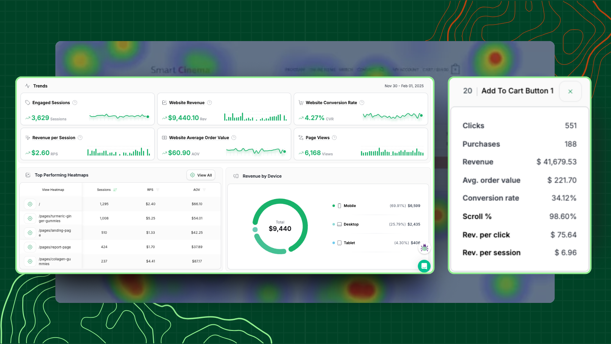
Task: Close the Add To Cart Button 1 panel
Action: [x=570, y=91]
